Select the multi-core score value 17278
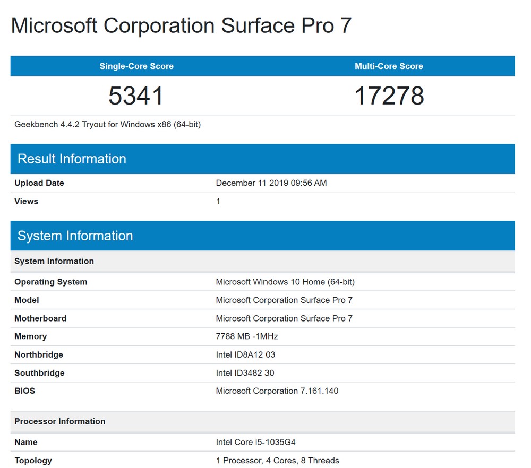531x468 pixels. (389, 96)
